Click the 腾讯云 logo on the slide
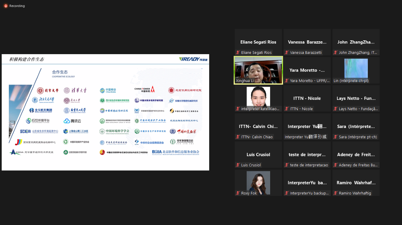This screenshot has height=225, width=402. pyautogui.click(x=72, y=121)
